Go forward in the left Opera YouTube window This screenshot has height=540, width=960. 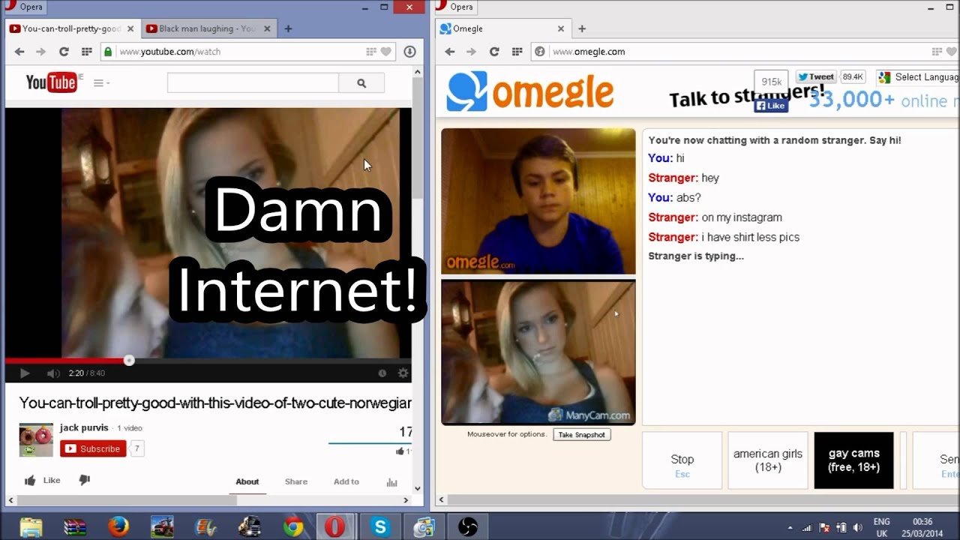pos(41,52)
